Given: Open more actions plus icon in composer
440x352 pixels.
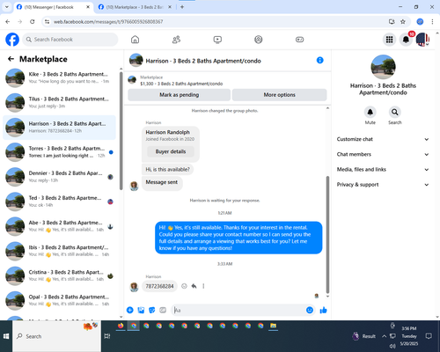Looking at the screenshot, I should tap(130, 310).
